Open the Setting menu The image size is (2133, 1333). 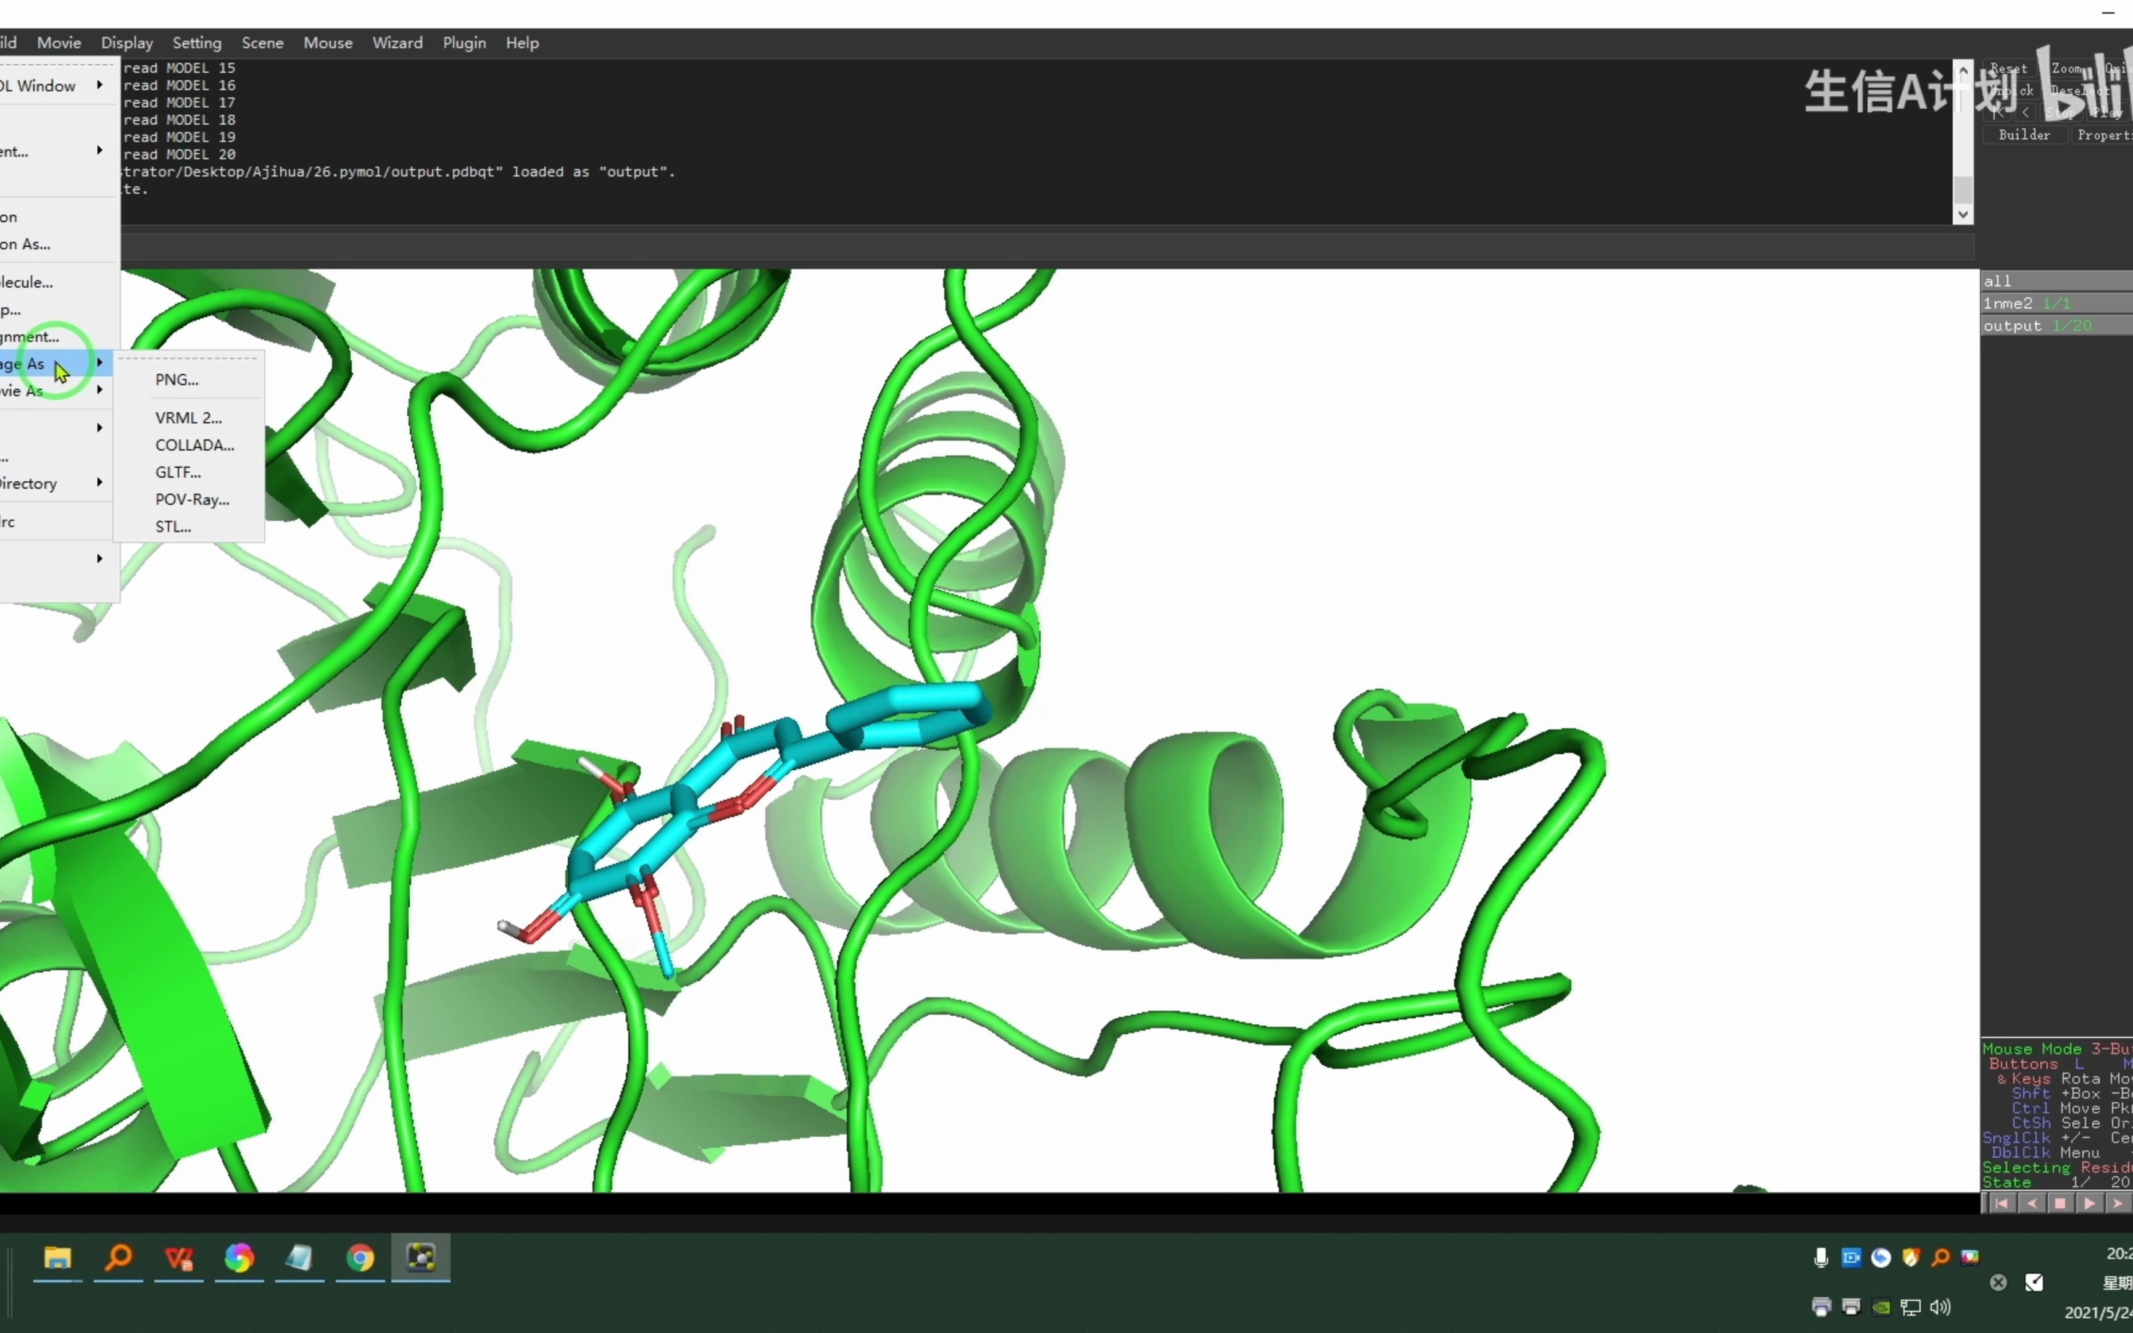(x=196, y=43)
